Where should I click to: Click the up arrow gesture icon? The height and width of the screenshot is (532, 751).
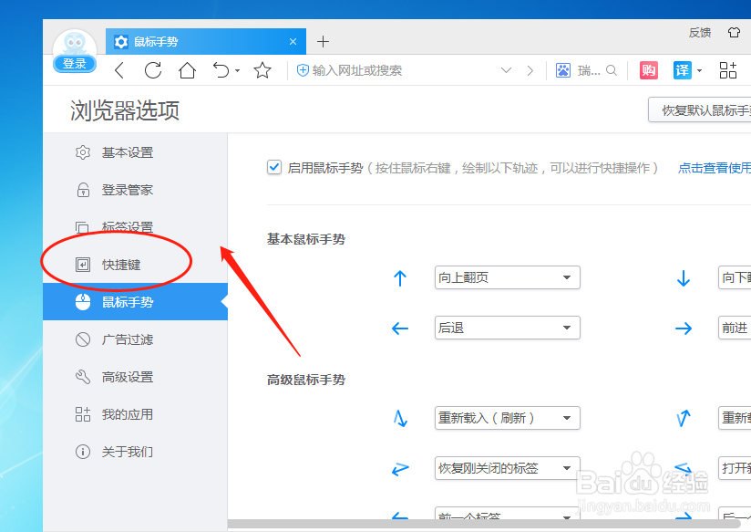(400, 277)
